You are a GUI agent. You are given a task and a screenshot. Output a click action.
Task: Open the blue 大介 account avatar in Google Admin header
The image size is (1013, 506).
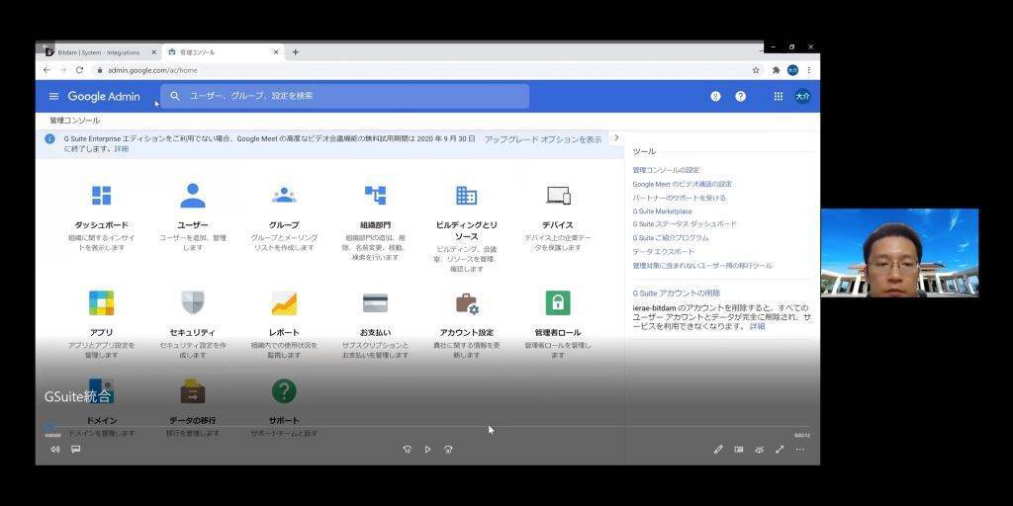click(x=802, y=96)
